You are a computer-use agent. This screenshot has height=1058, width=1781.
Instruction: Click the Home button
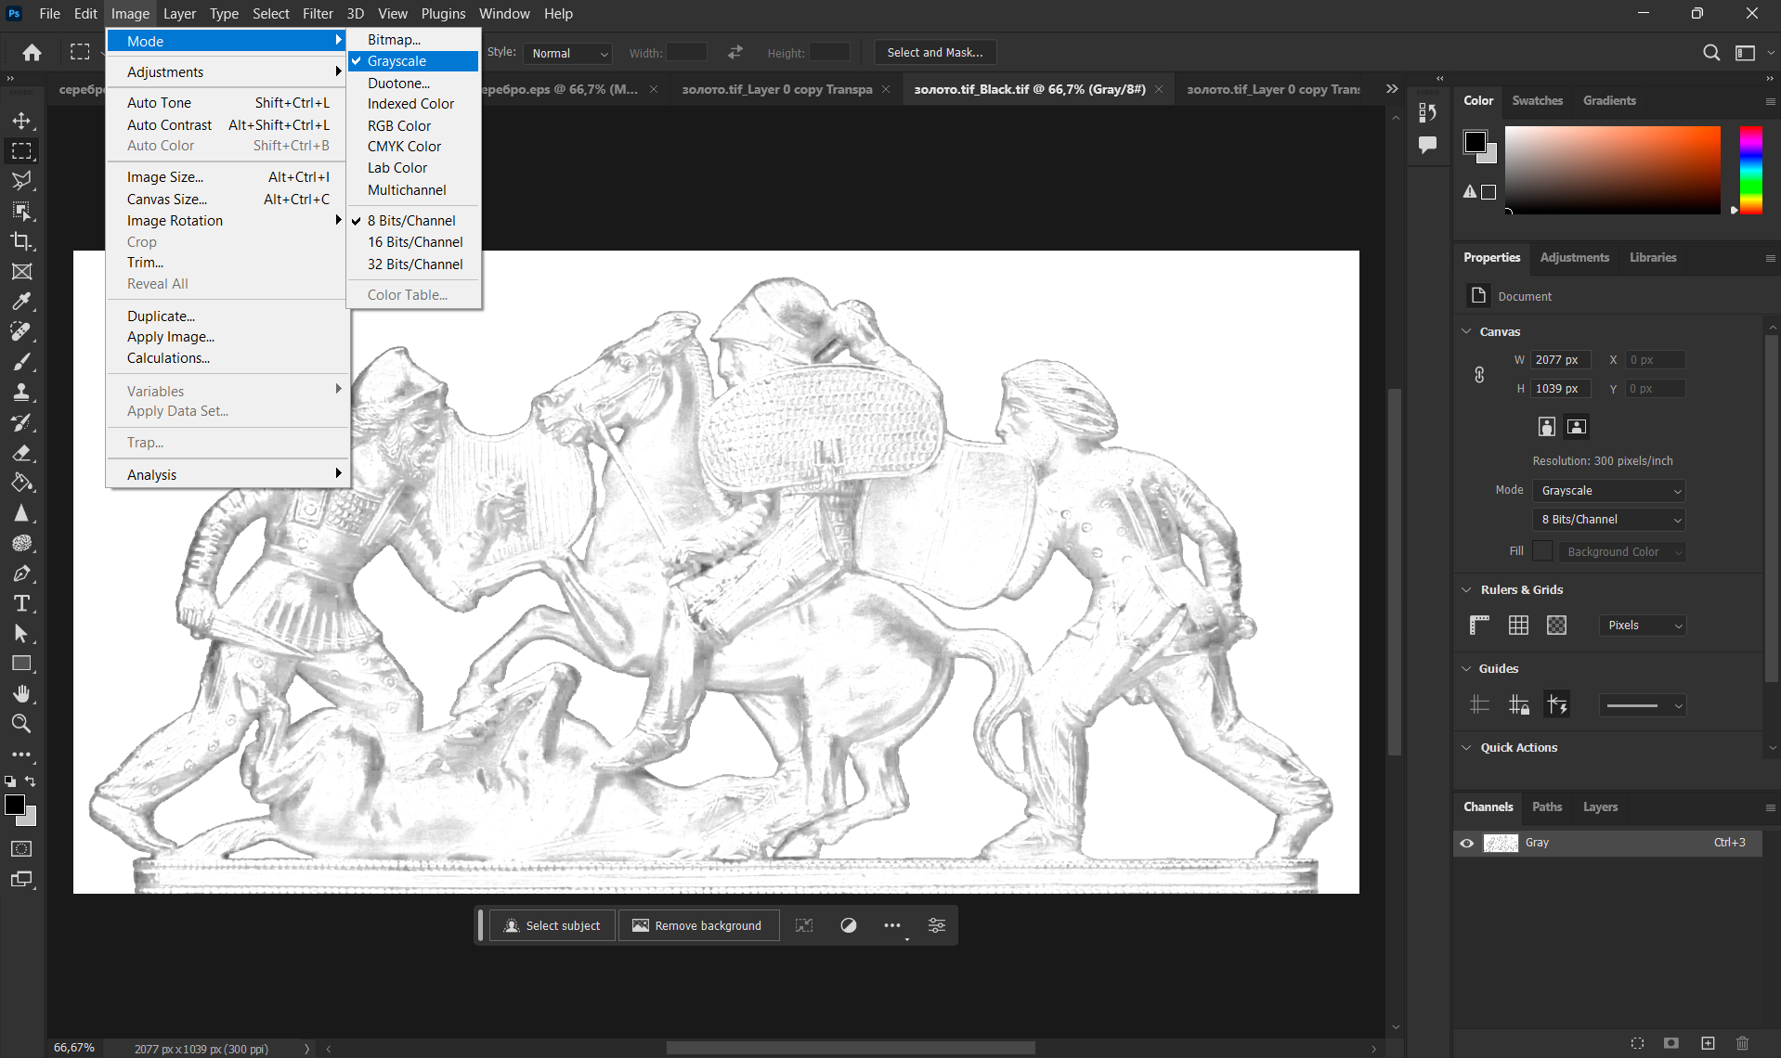pos(32,53)
